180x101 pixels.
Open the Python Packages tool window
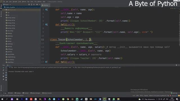[35, 93]
